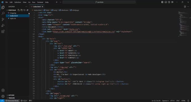The image size is (191, 102).
Task: Toggle the primary side bar layout button
Action: pyautogui.click(x=162, y=2)
